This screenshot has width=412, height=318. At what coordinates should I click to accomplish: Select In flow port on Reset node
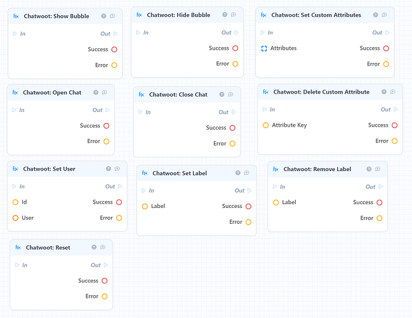coord(17,265)
